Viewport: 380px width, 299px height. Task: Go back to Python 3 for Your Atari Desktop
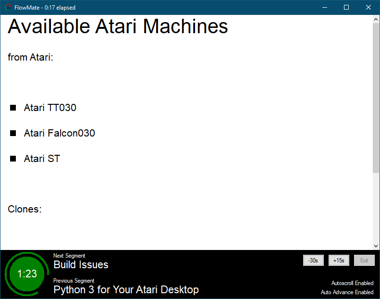(x=126, y=289)
